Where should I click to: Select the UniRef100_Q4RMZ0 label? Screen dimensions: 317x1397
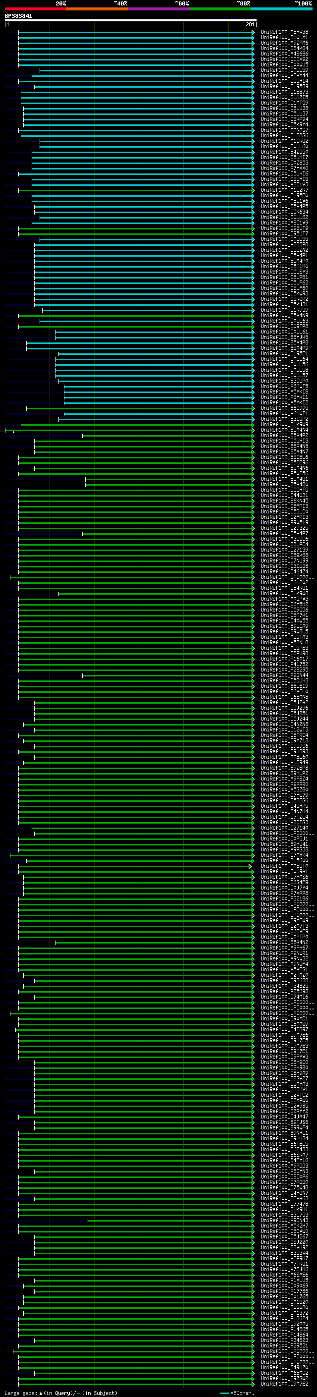coord(284,1367)
